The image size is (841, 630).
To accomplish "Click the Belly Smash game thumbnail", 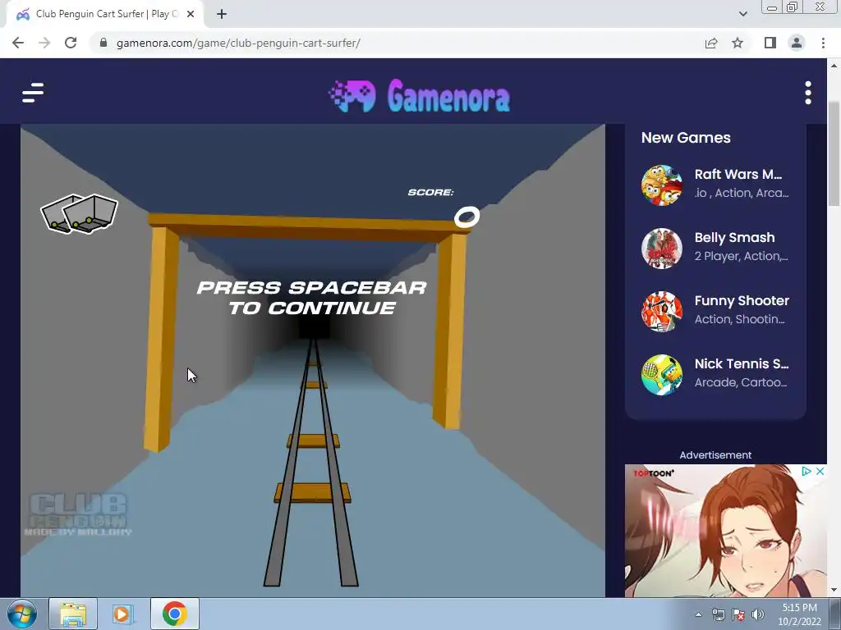I will pos(662,248).
